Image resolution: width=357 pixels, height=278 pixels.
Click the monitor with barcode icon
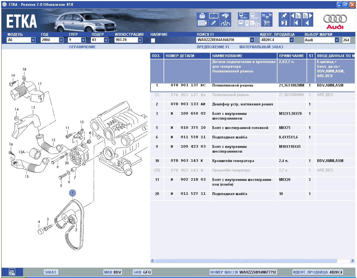[244, 23]
